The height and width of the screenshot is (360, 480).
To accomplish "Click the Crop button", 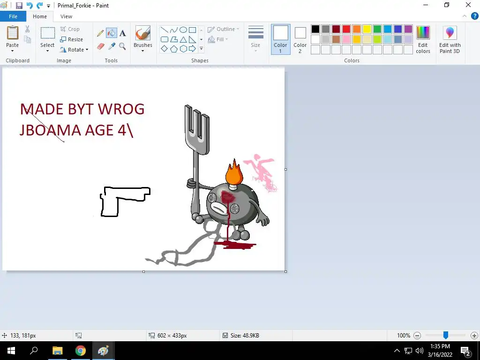I will [70, 29].
